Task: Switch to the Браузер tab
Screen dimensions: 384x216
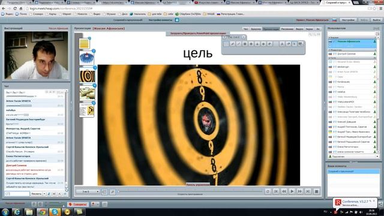Action: 256,29
